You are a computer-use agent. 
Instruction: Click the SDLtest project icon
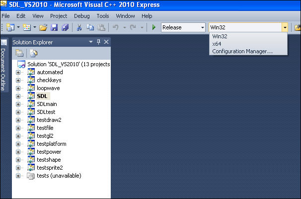point(31,112)
